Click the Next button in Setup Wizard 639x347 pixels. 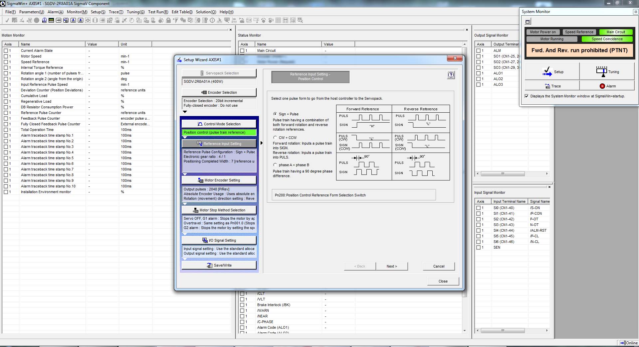tap(392, 266)
